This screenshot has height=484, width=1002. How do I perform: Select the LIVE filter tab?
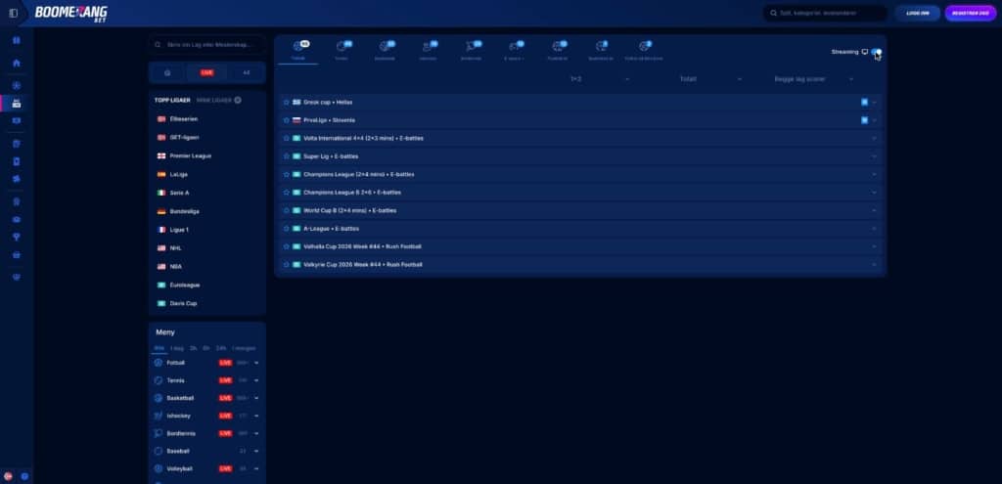(x=207, y=72)
